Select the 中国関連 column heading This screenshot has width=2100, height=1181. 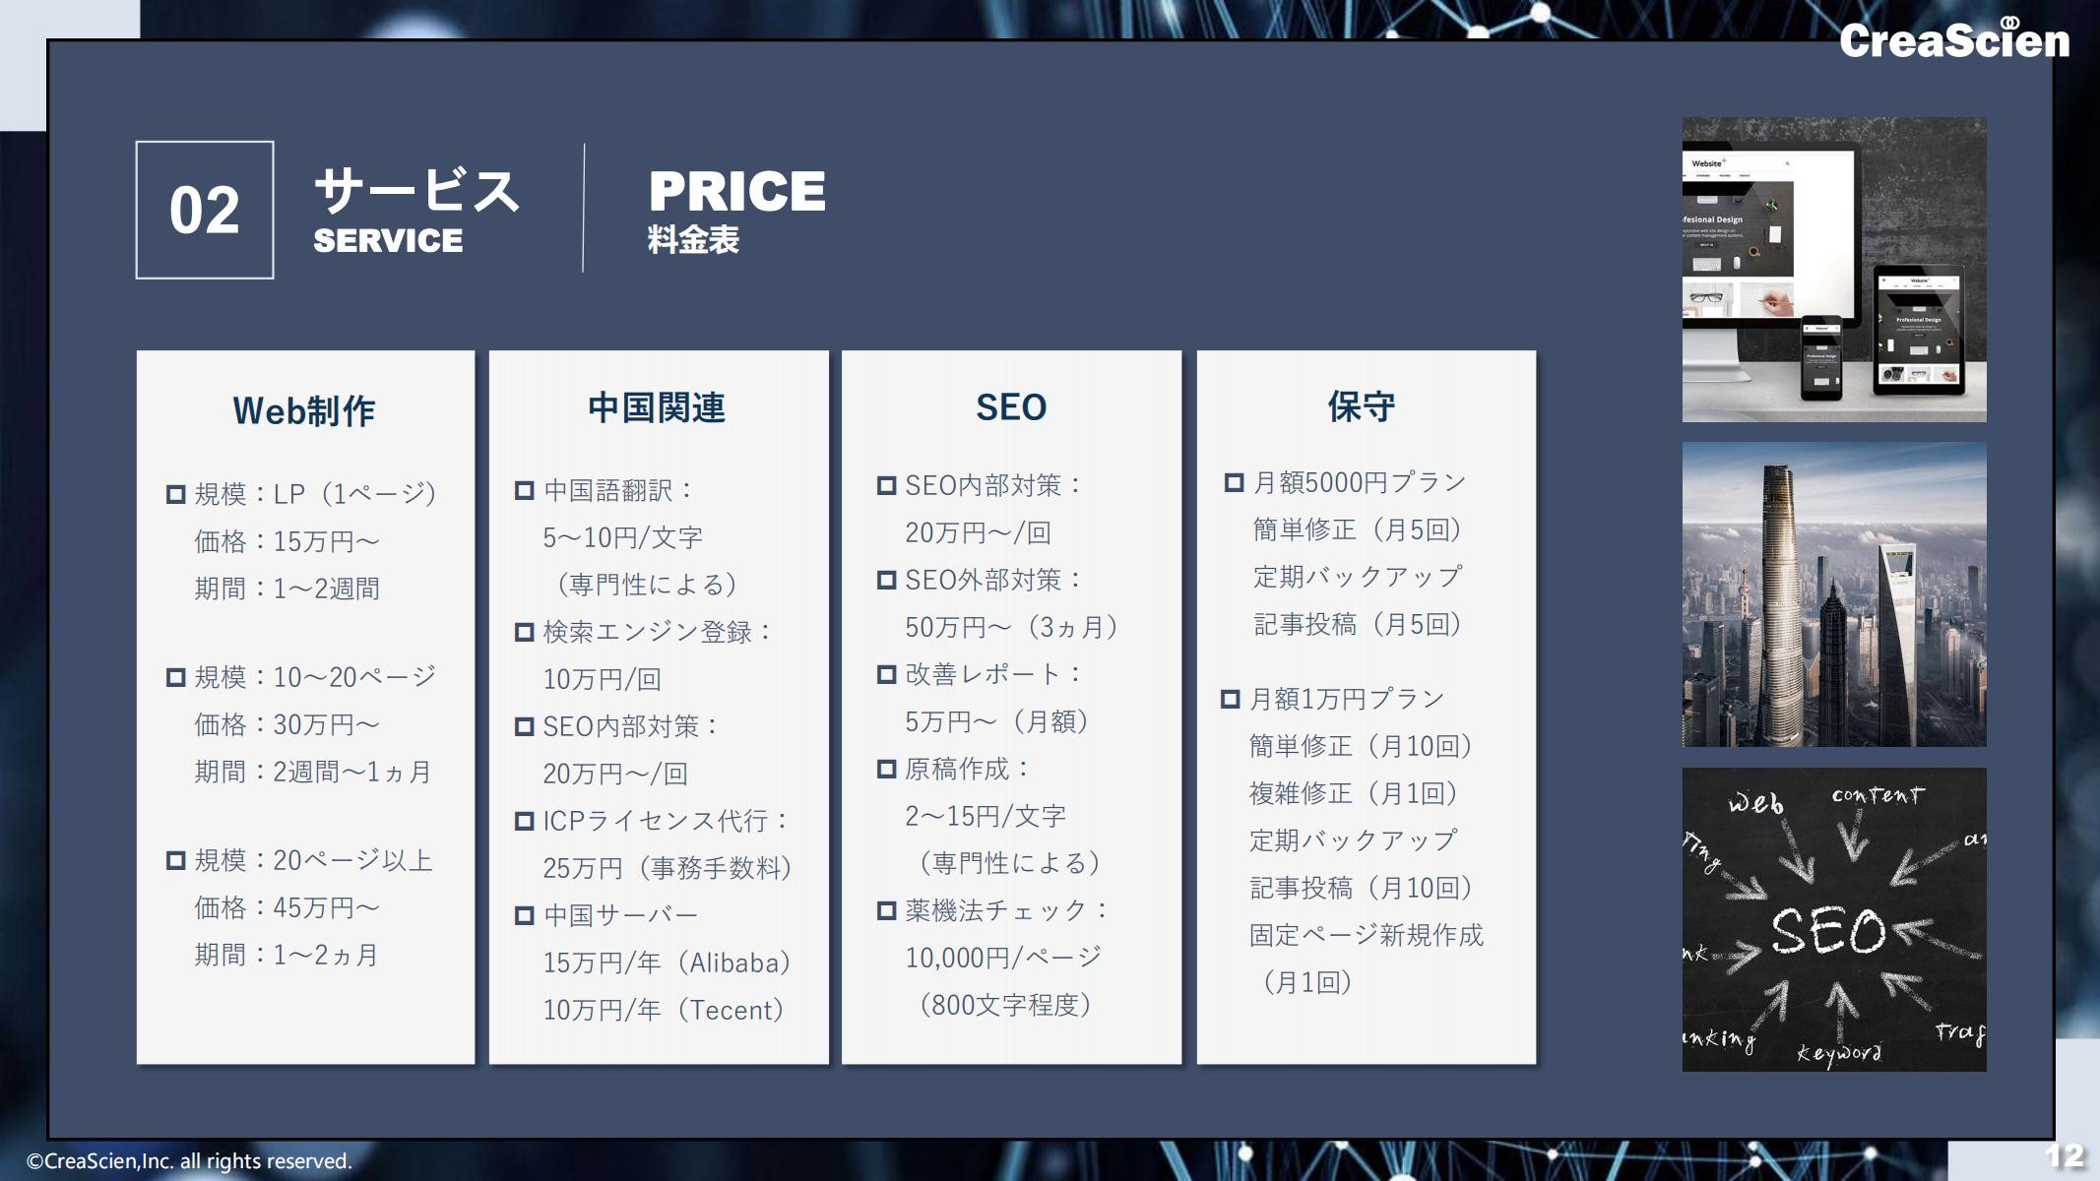tap(657, 407)
